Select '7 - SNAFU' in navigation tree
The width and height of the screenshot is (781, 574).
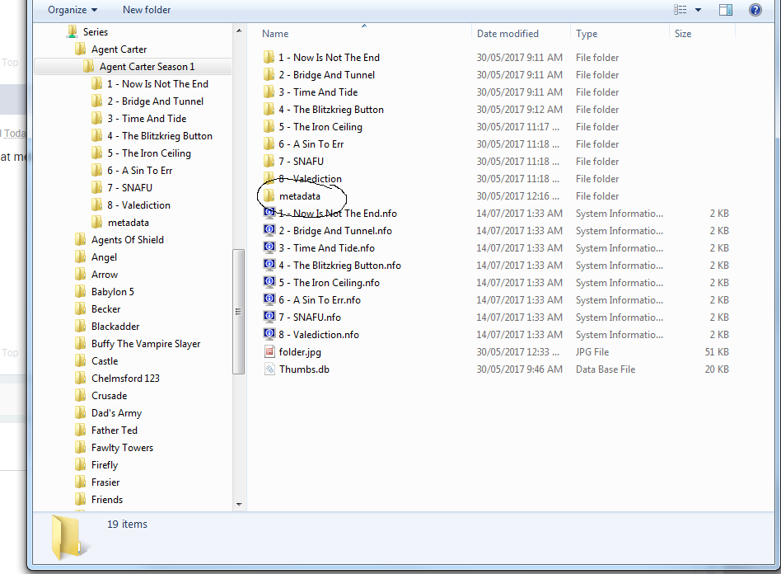click(x=130, y=188)
